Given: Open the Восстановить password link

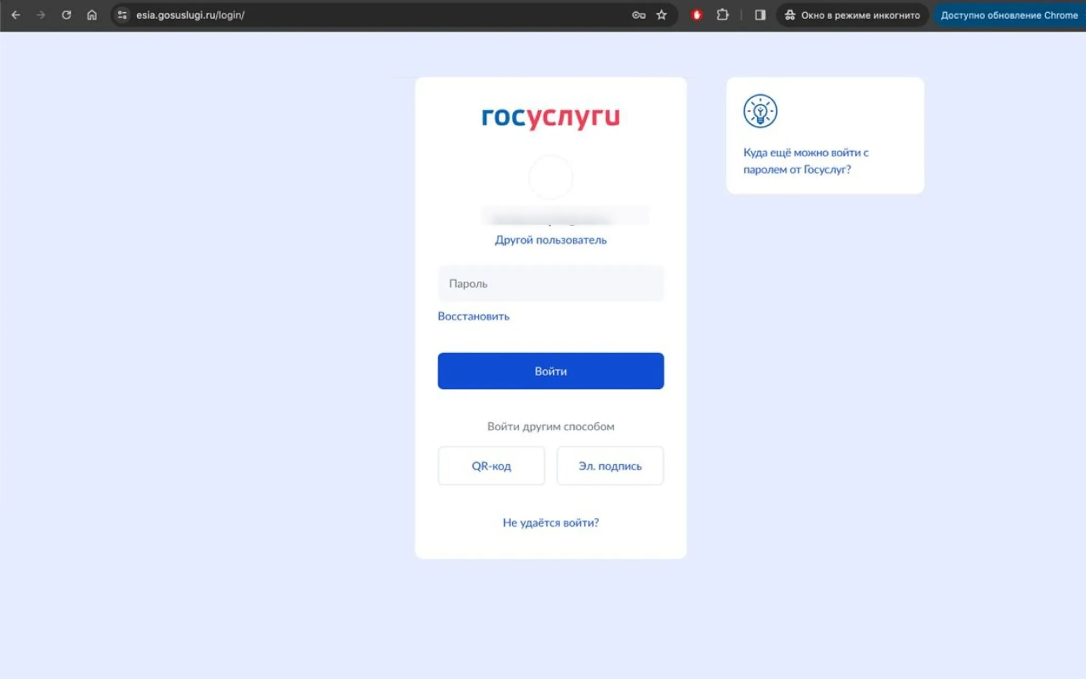Looking at the screenshot, I should click(474, 316).
